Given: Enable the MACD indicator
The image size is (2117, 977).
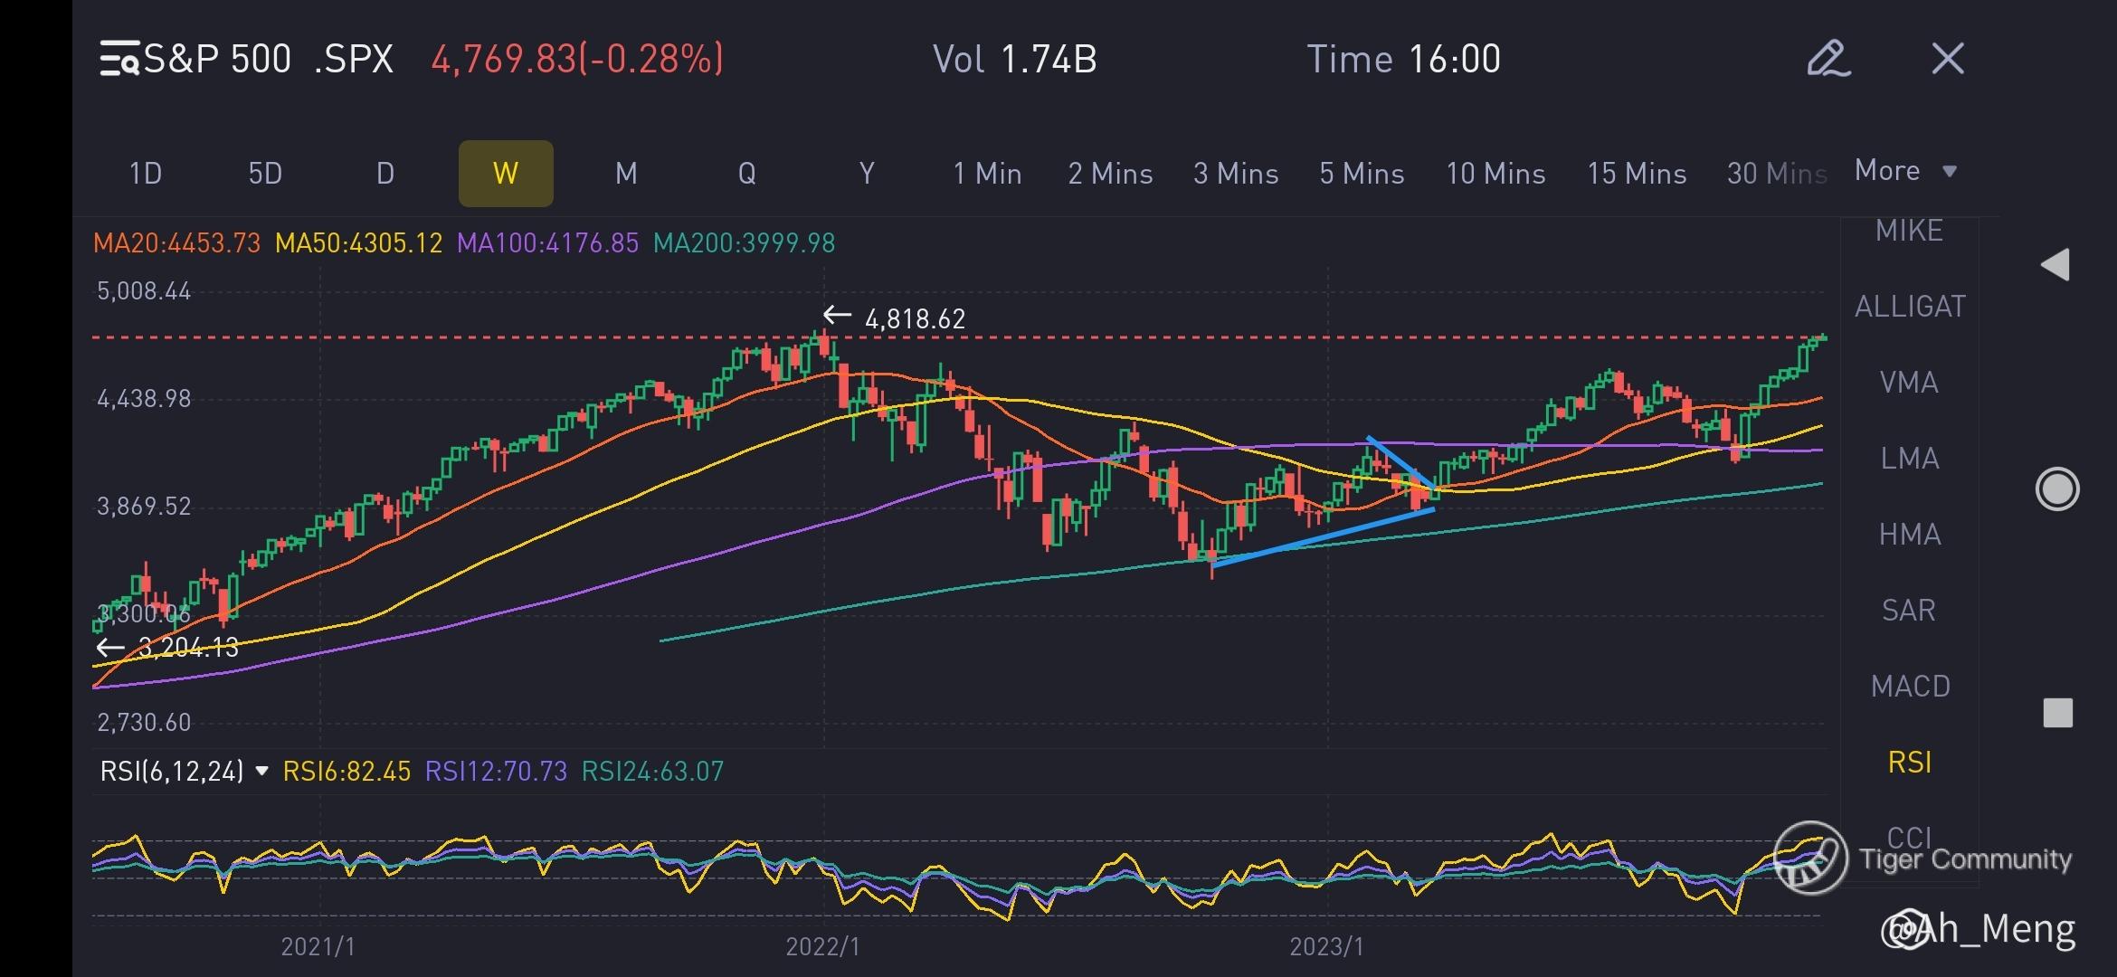Looking at the screenshot, I should point(1910,687).
